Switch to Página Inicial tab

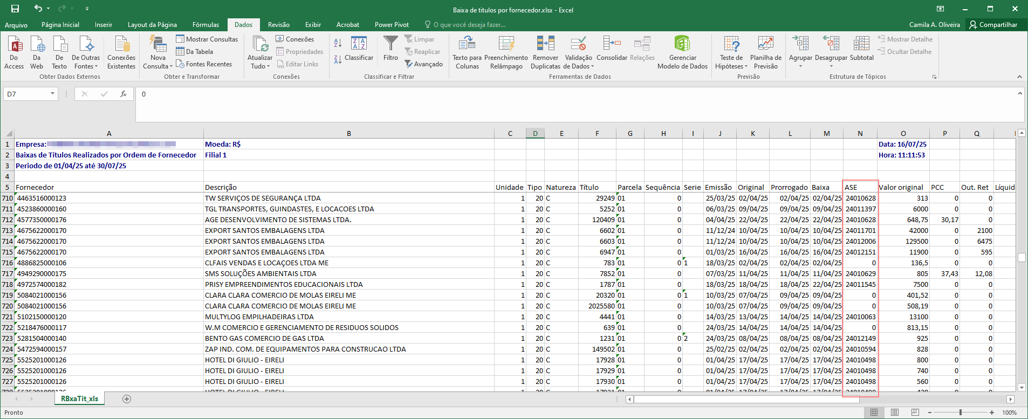60,25
